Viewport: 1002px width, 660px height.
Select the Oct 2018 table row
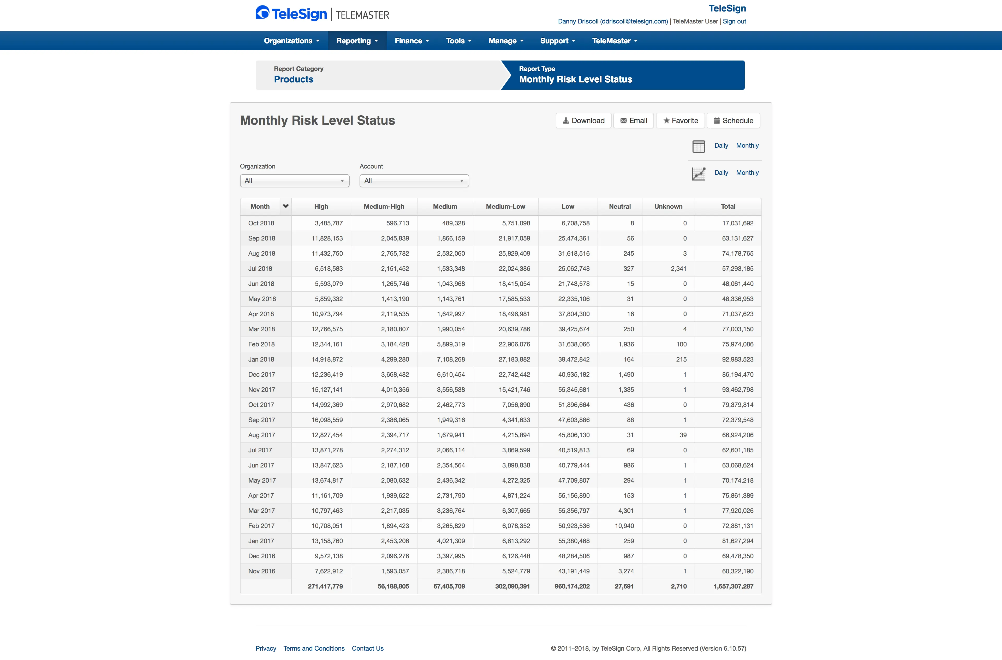pyautogui.click(x=463, y=223)
